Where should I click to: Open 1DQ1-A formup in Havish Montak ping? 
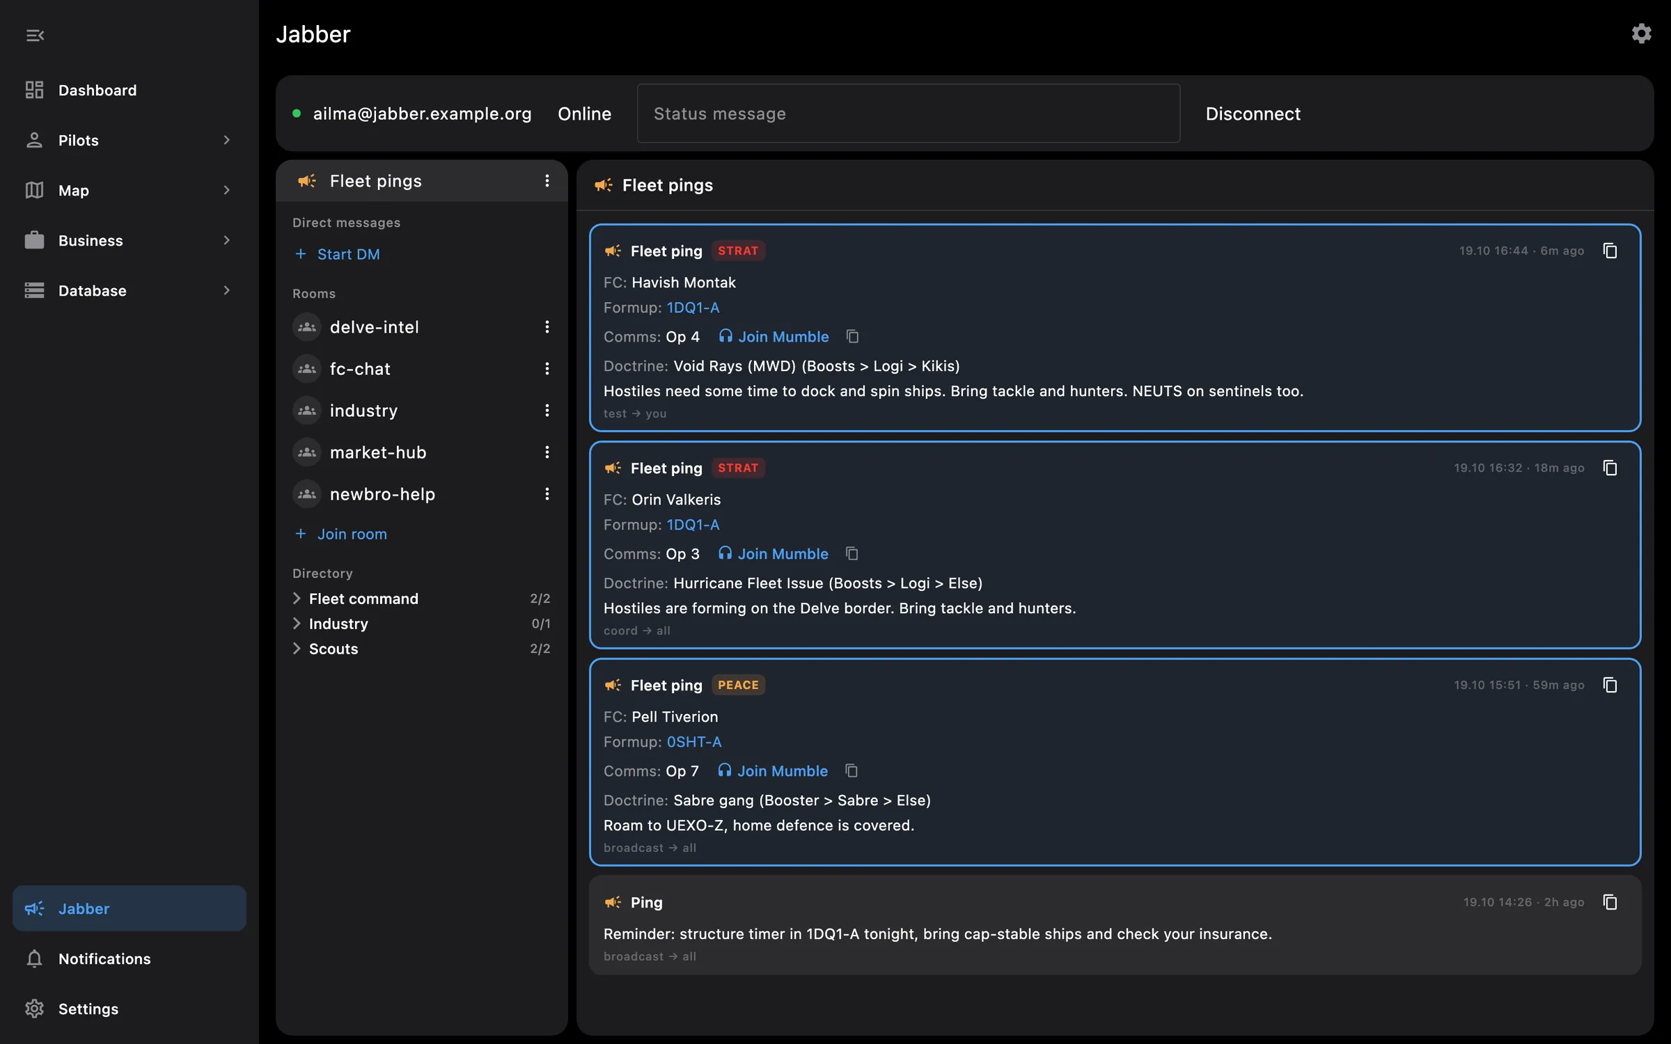(693, 308)
